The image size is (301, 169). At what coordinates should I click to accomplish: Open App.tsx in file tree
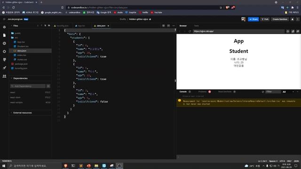pos(21,42)
